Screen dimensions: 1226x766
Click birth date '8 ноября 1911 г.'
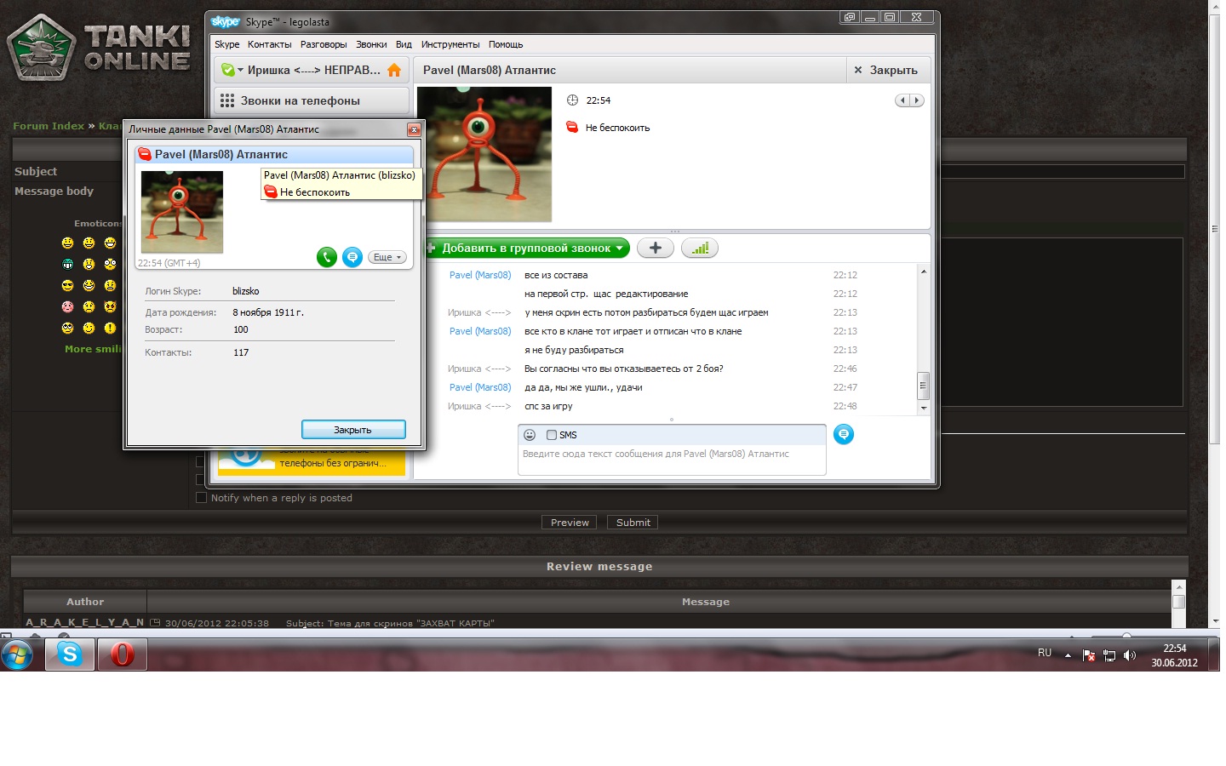point(268,312)
